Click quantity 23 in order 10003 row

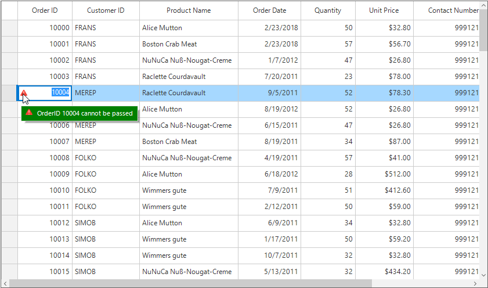(x=349, y=77)
